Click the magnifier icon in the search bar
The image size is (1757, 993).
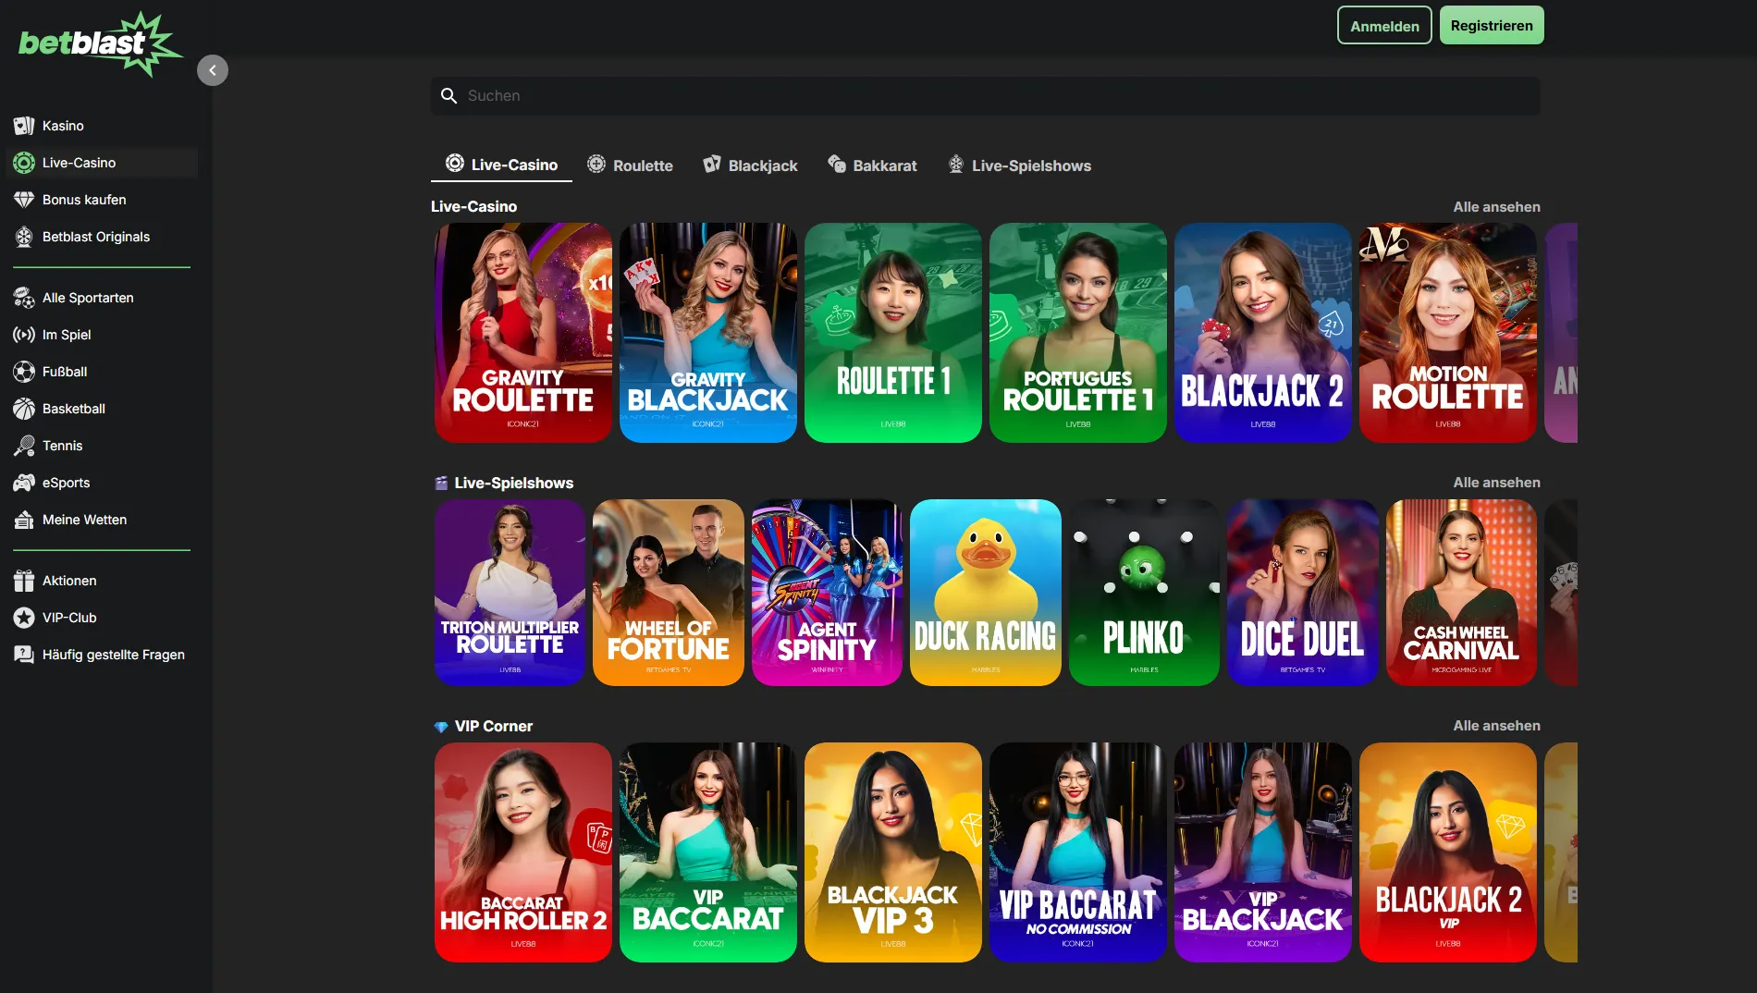449,95
